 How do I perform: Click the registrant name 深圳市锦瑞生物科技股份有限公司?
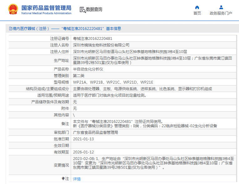click(x=101, y=45)
